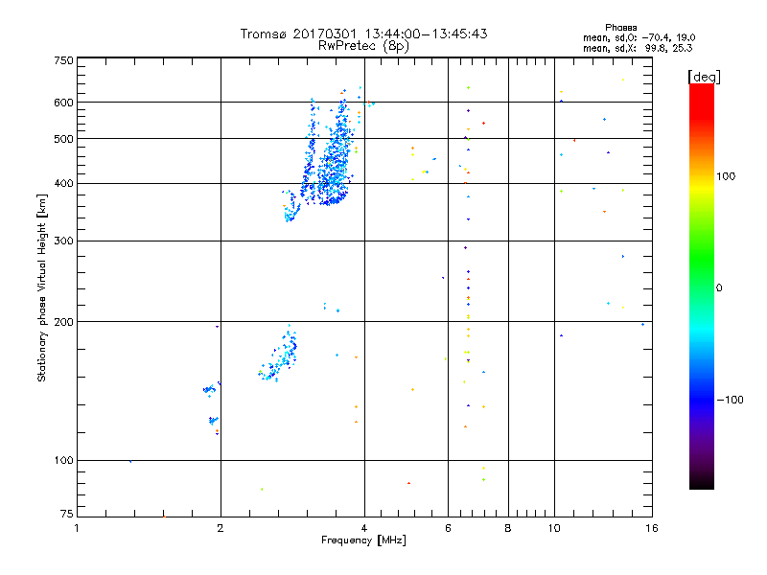Click the rainbow phase colorbar

pos(702,287)
